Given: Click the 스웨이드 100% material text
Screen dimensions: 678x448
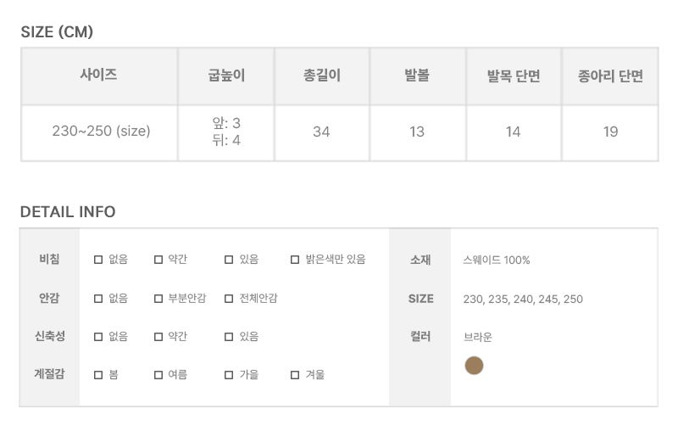Looking at the screenshot, I should tap(497, 260).
